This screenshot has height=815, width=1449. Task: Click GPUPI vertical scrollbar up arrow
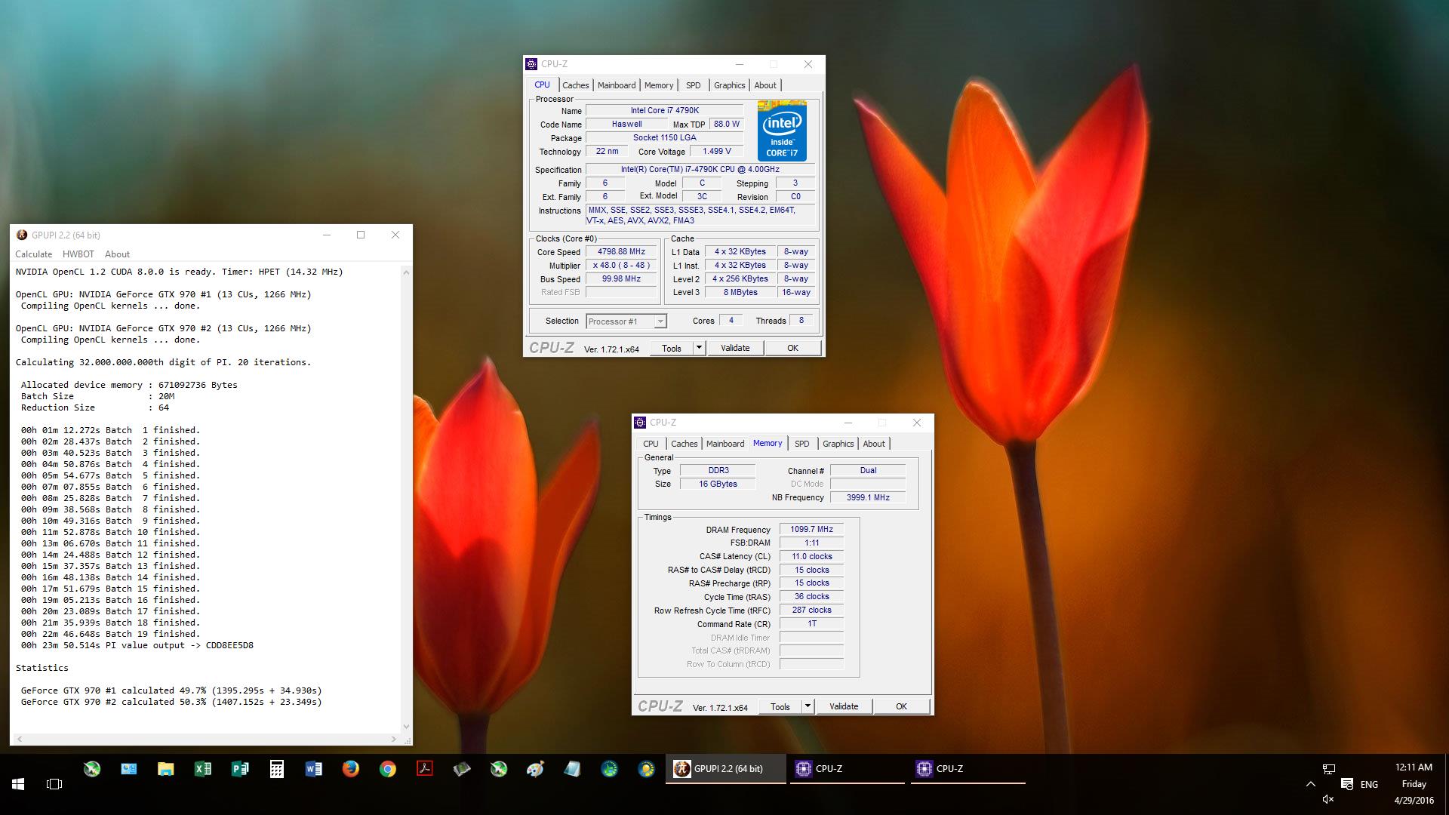(406, 272)
